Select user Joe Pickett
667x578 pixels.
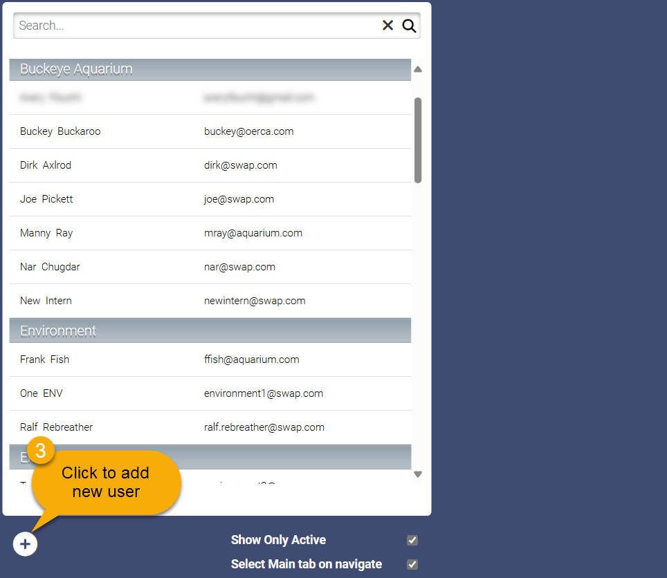tap(210, 199)
